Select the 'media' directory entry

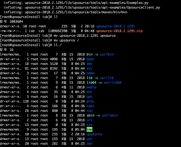point(92,87)
